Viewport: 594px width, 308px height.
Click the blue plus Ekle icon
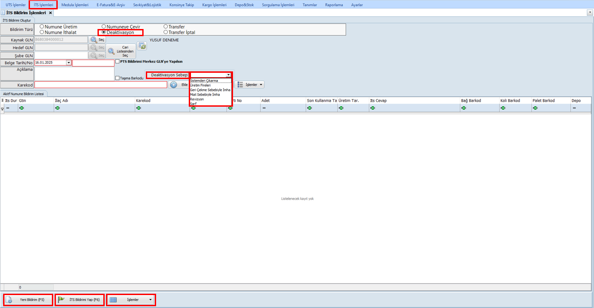174,85
